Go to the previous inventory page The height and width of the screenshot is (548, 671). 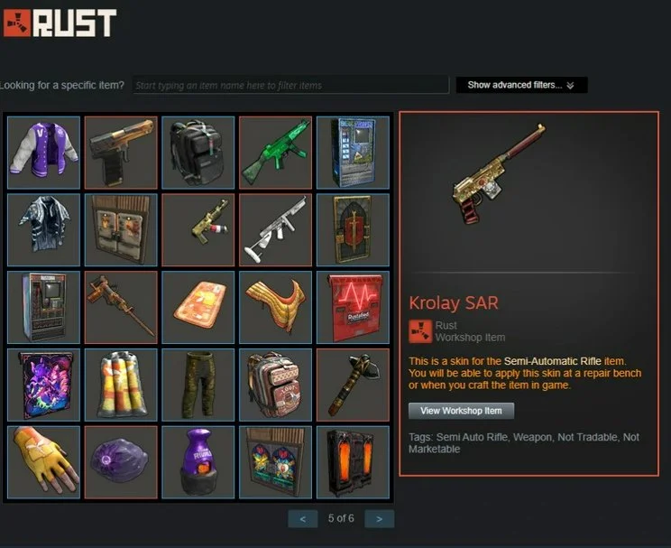coord(303,519)
